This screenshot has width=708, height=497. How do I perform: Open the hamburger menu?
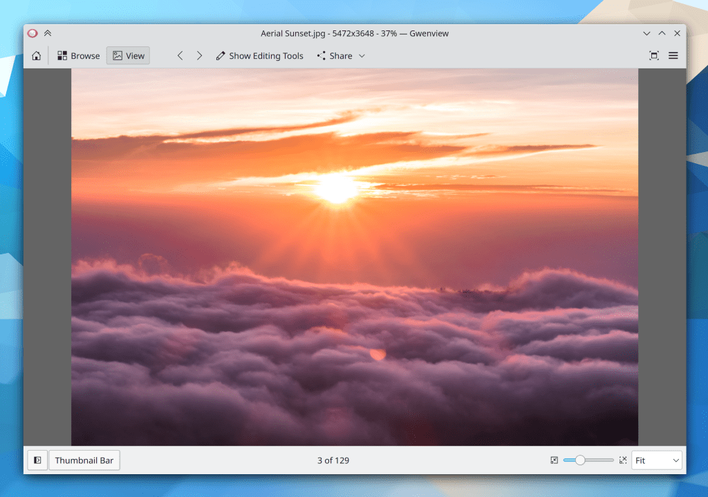click(x=673, y=56)
